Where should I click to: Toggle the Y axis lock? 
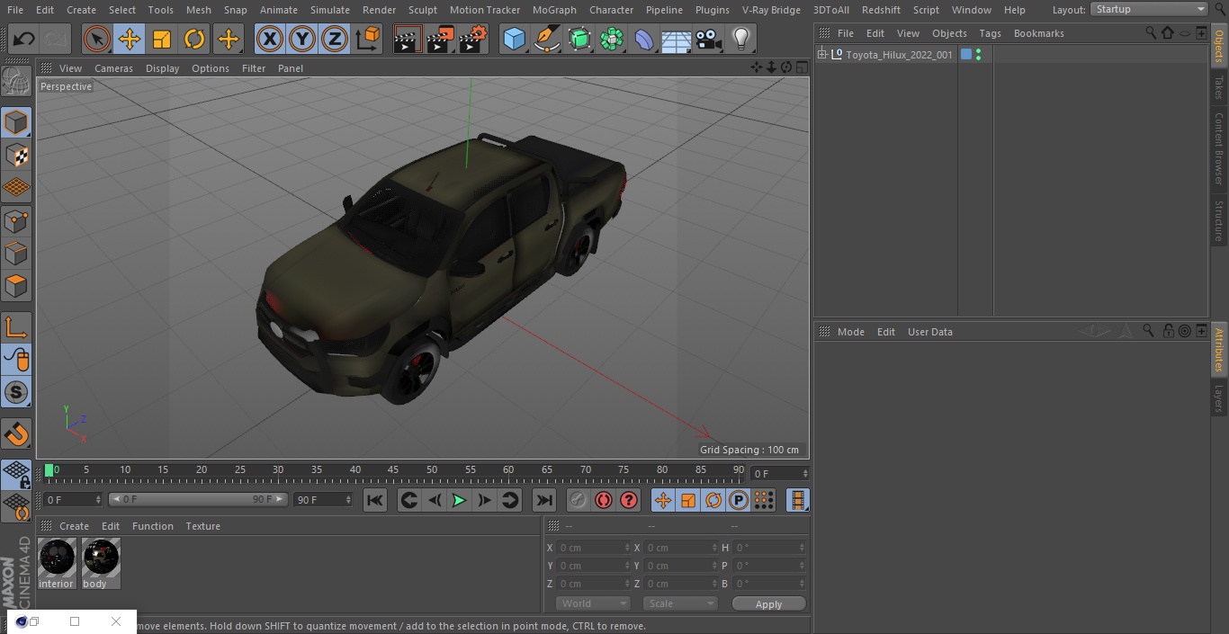[302, 40]
